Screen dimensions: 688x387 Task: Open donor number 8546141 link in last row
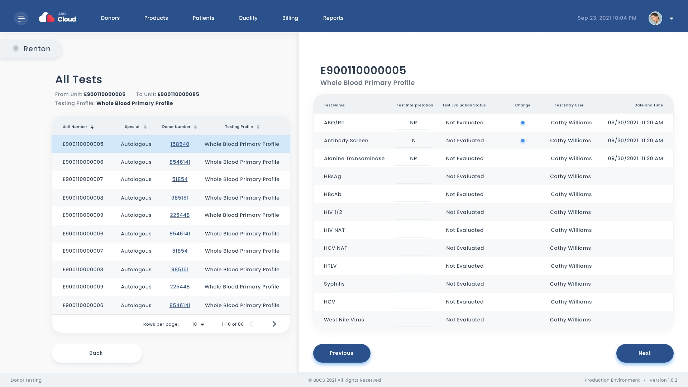tap(180, 305)
